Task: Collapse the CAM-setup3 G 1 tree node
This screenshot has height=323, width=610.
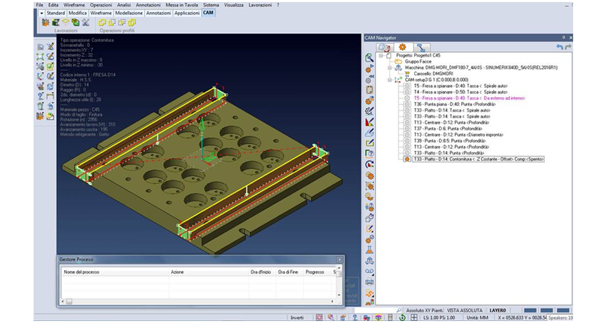Action: [x=389, y=80]
